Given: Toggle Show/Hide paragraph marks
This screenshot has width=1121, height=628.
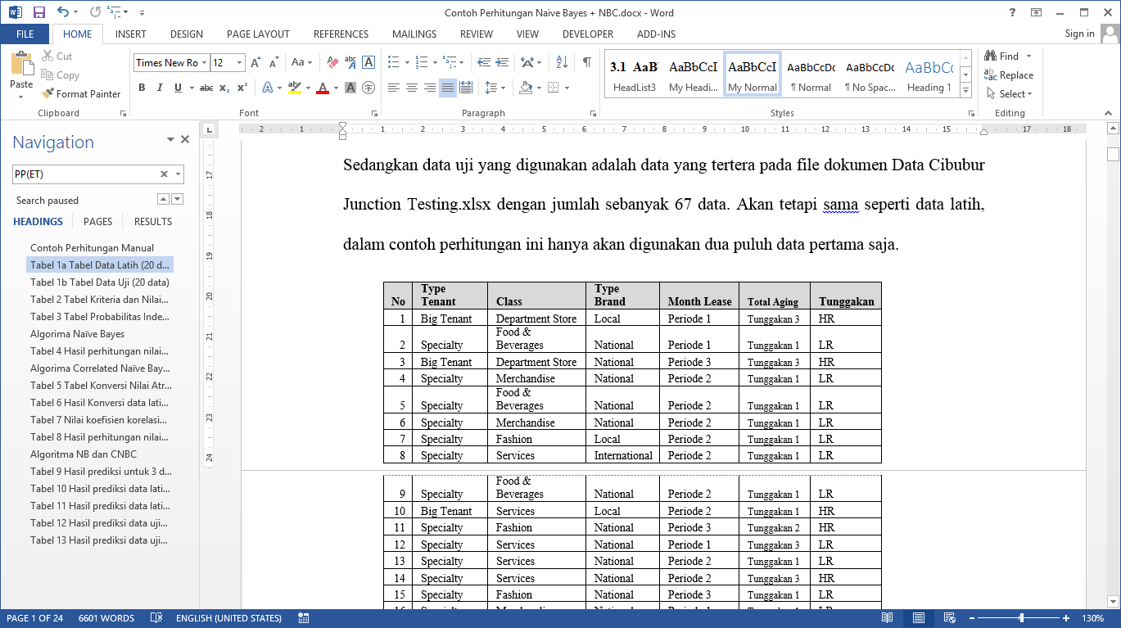Looking at the screenshot, I should point(586,62).
